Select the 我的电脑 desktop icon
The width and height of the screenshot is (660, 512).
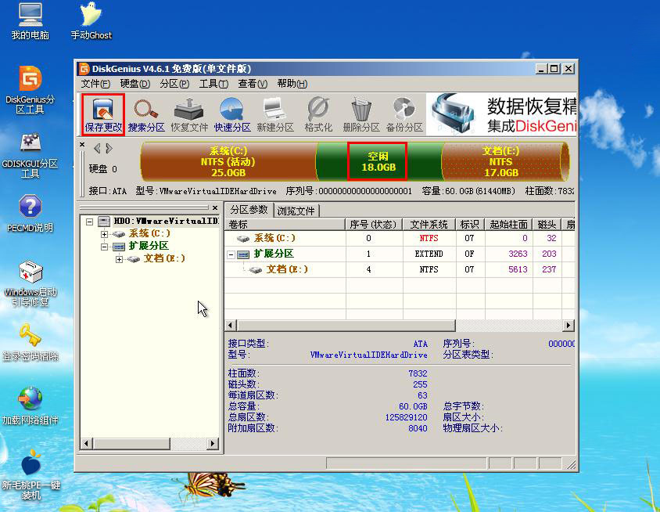pos(30,22)
